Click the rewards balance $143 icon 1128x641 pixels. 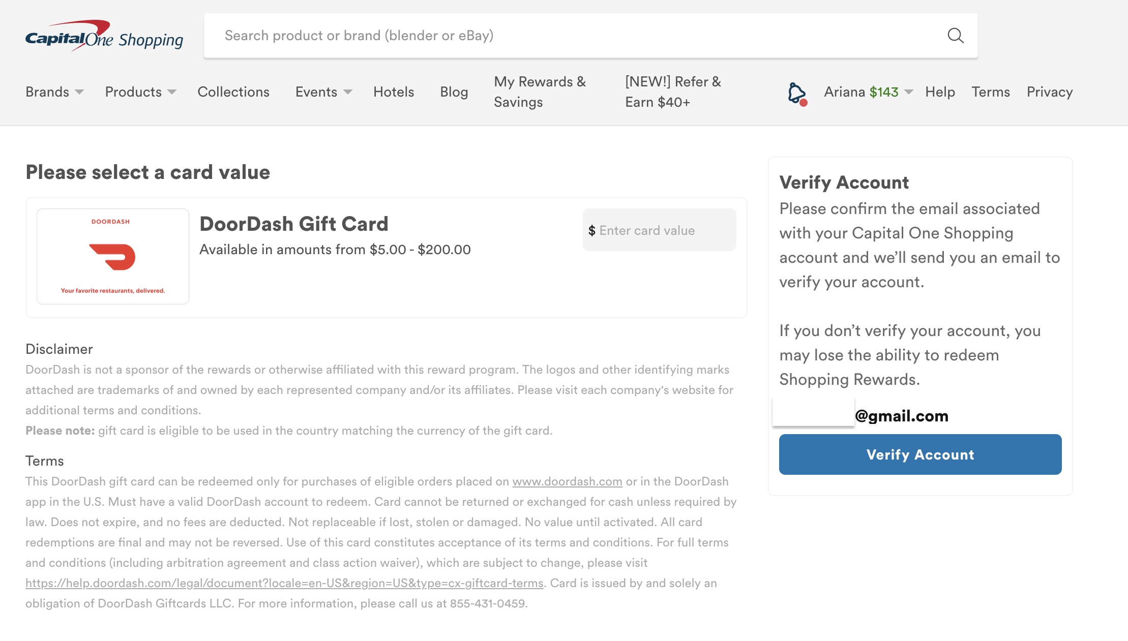click(884, 91)
